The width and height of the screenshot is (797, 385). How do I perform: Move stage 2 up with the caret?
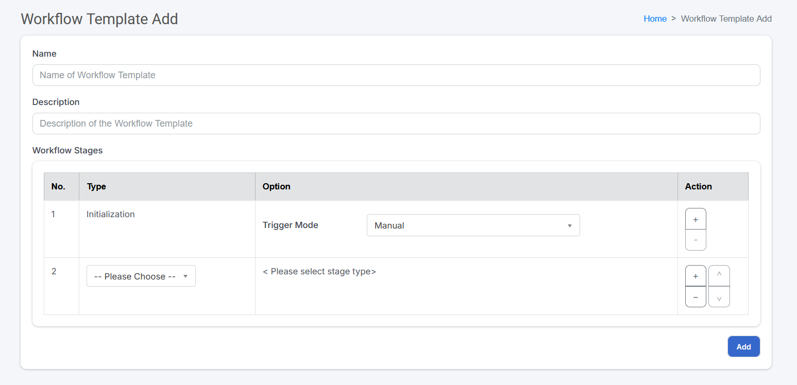tap(719, 276)
